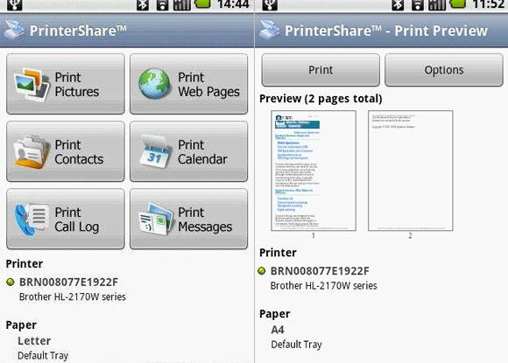
Task: Click the blue phone call log icon
Action: click(32, 220)
